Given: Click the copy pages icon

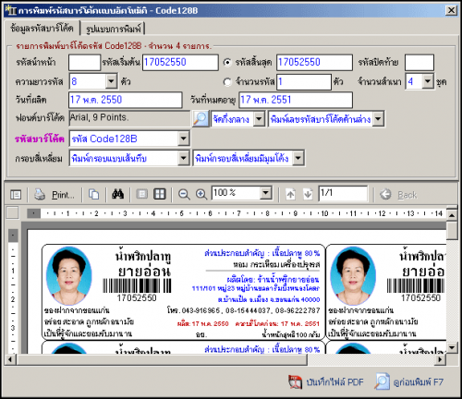Looking at the screenshot, I should click(93, 195).
